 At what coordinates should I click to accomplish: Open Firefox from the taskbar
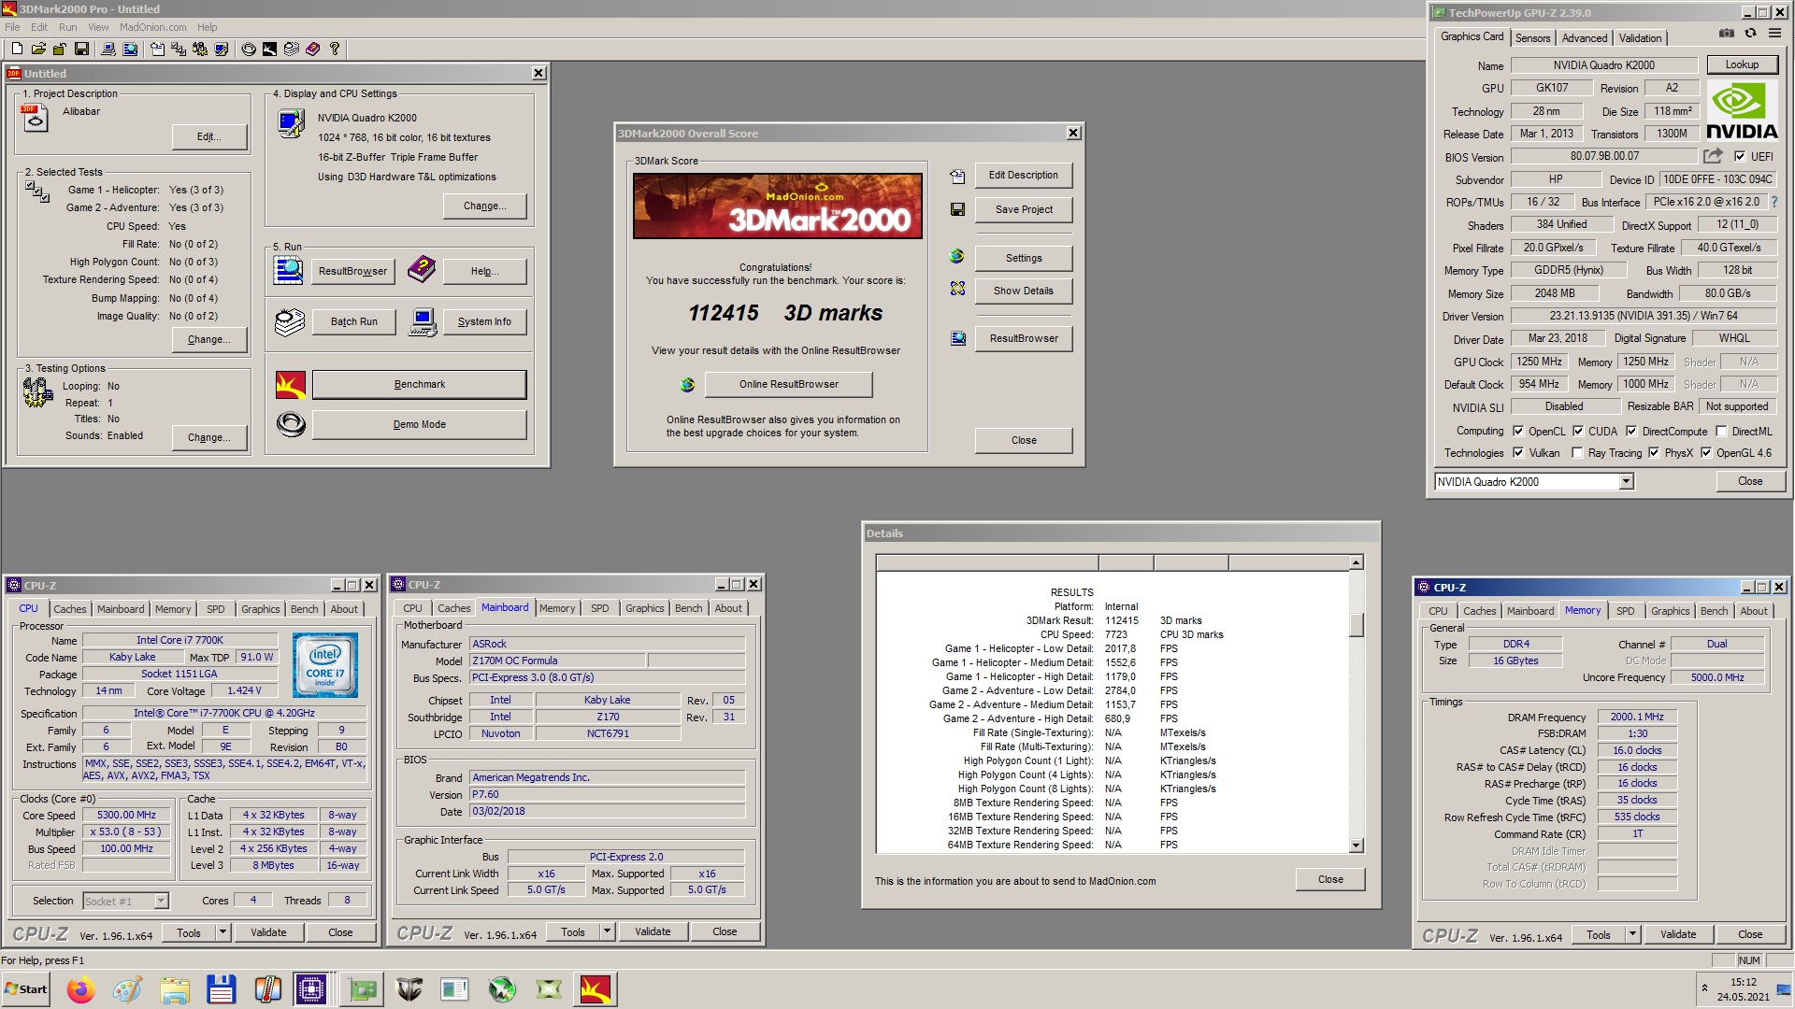click(x=80, y=988)
